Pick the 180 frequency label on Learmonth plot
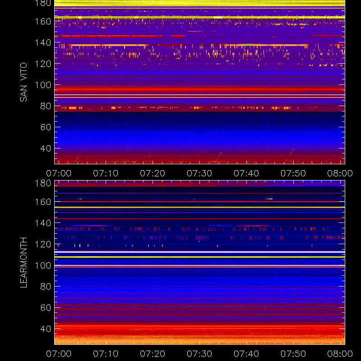 [43, 183]
